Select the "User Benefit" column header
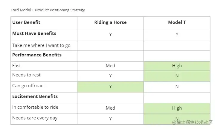Image resolution: width=217 pixels, height=129 pixels. [x=26, y=22]
